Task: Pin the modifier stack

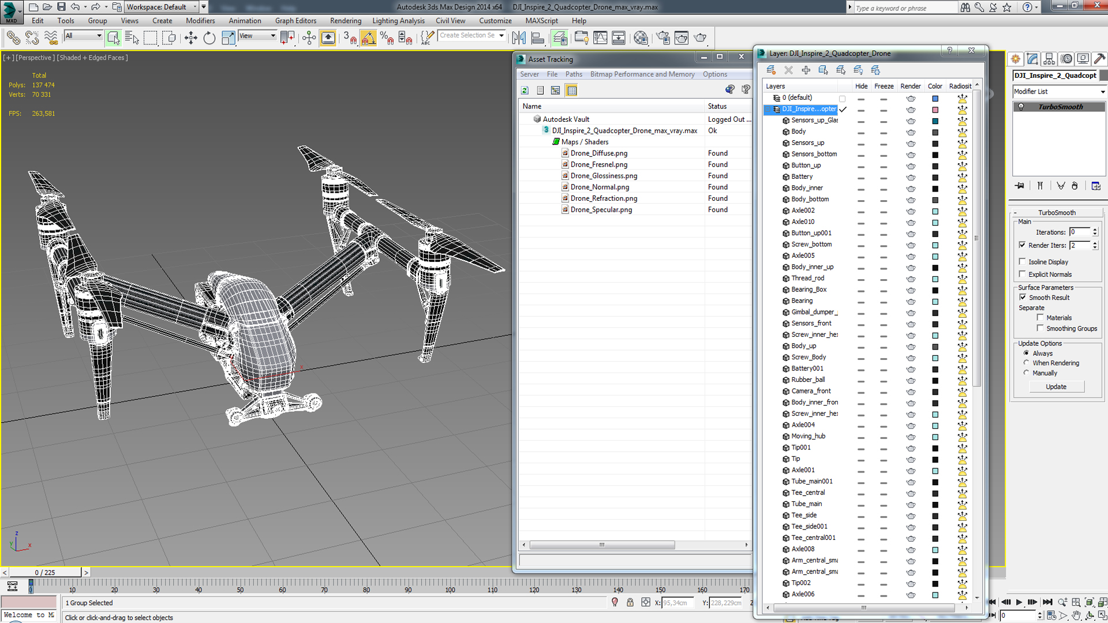Action: point(1020,186)
